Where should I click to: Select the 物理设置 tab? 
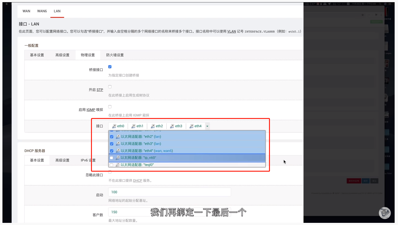pos(88,55)
